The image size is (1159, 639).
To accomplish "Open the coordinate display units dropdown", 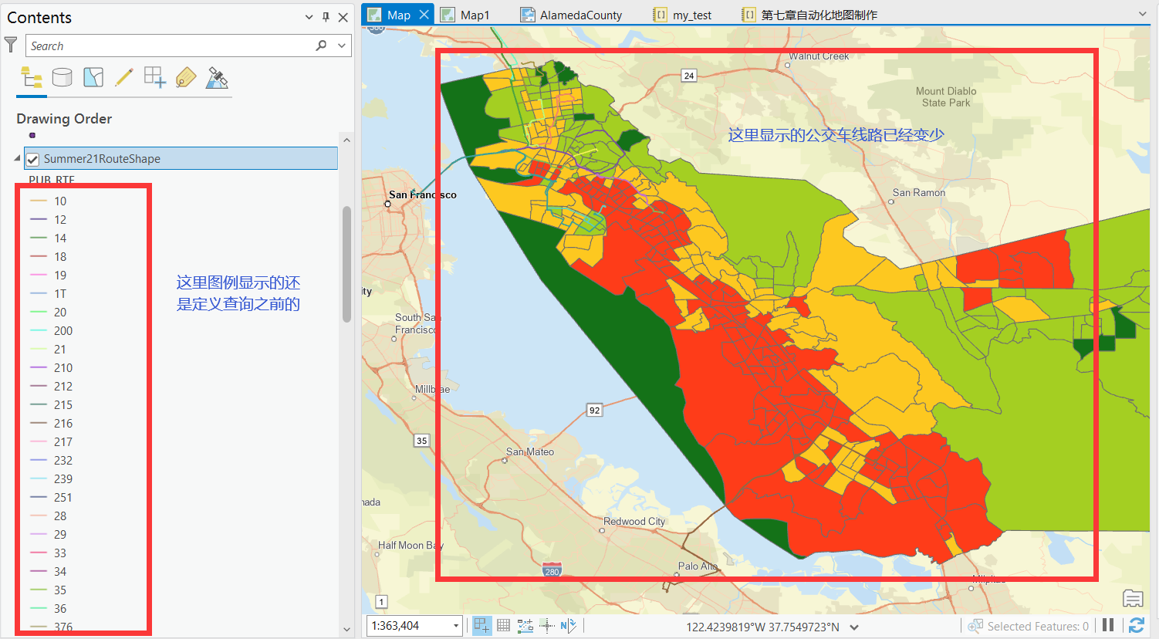I will point(854,627).
